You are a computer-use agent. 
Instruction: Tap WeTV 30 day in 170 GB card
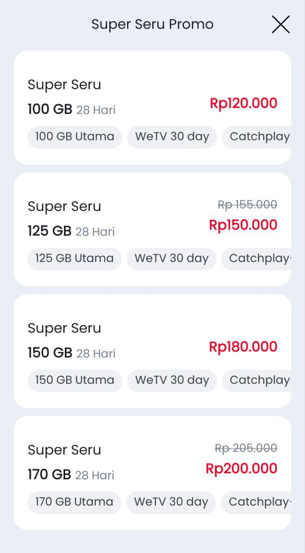point(171,502)
